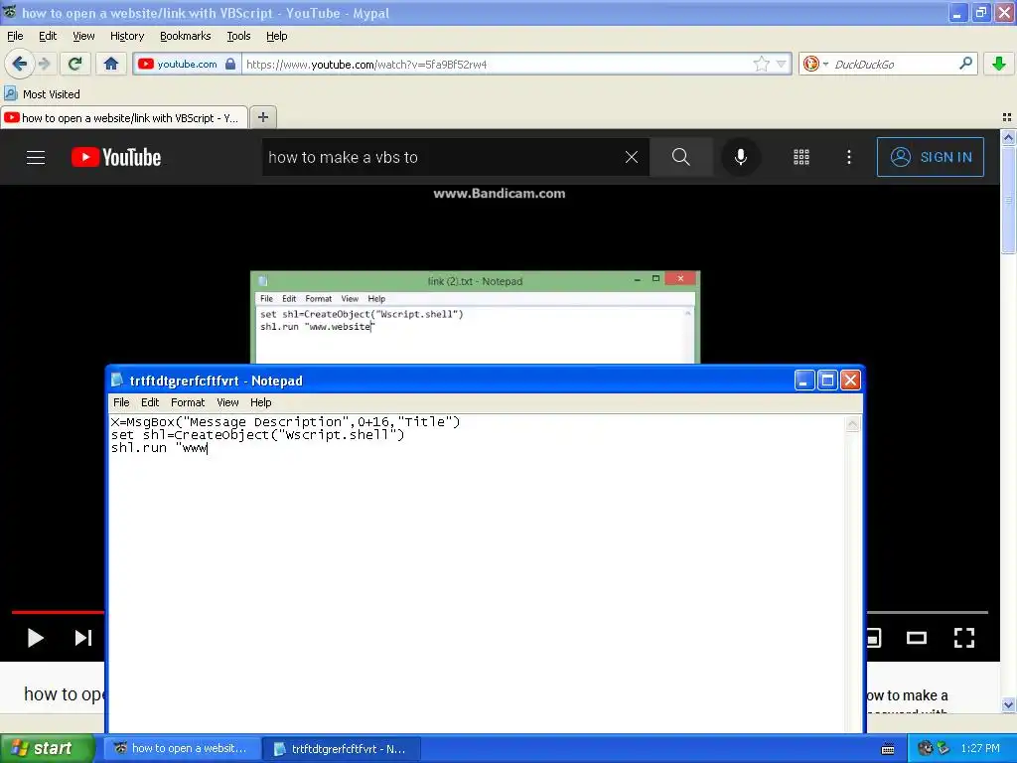
Task: Start voice search with microphone icon
Action: [741, 157]
